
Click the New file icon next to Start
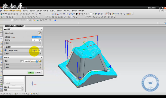(9, 14)
